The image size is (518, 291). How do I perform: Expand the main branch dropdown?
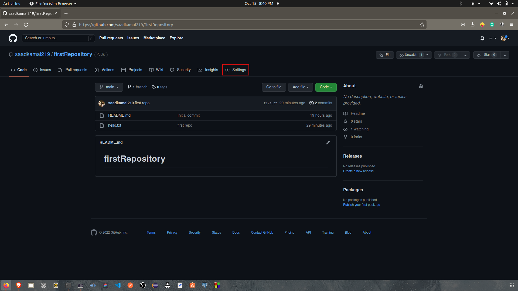pos(109,87)
